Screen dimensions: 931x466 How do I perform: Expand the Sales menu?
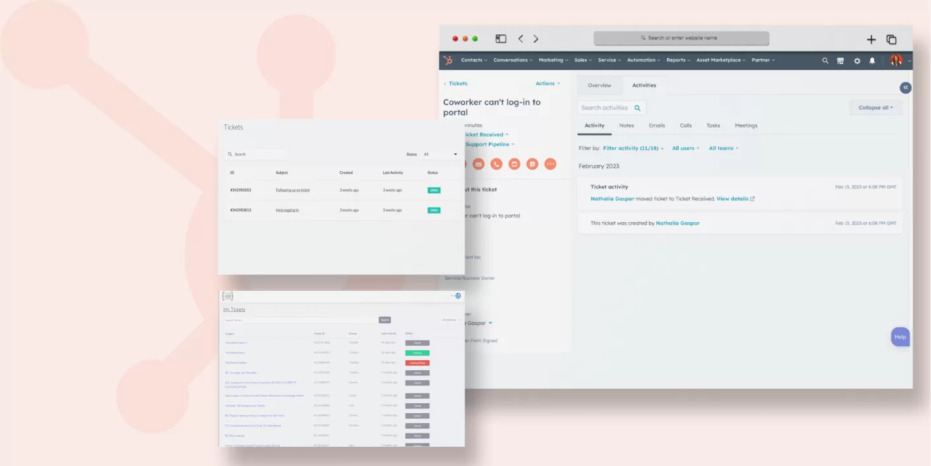583,60
